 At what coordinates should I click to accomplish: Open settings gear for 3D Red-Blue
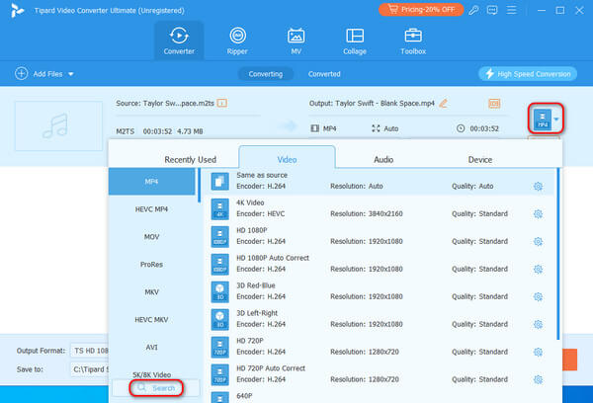[538, 296]
